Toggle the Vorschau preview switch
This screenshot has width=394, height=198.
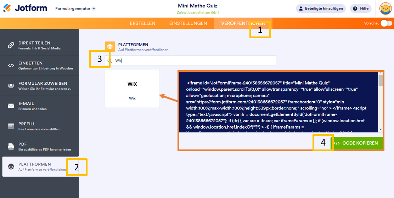pos(386,23)
